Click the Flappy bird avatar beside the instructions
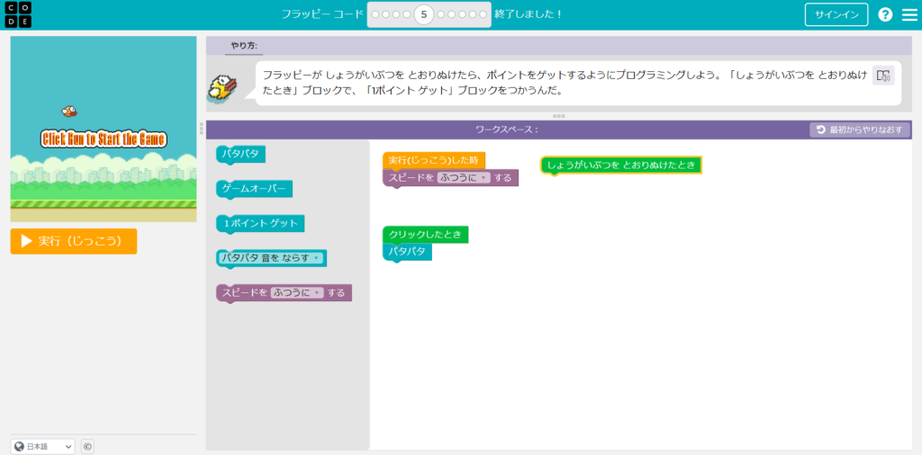 click(x=223, y=88)
